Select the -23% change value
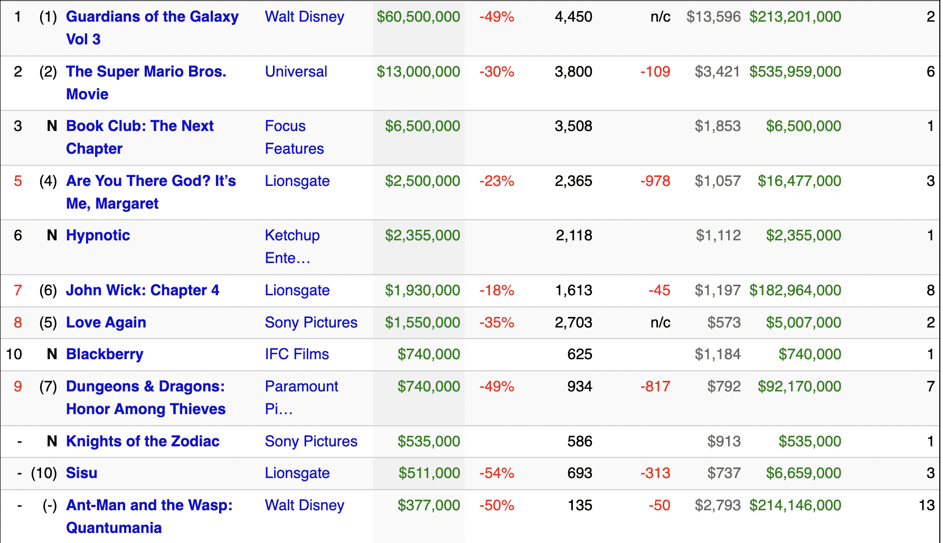 [497, 181]
